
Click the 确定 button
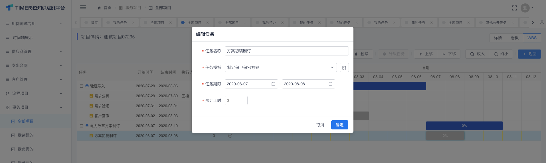click(x=339, y=125)
